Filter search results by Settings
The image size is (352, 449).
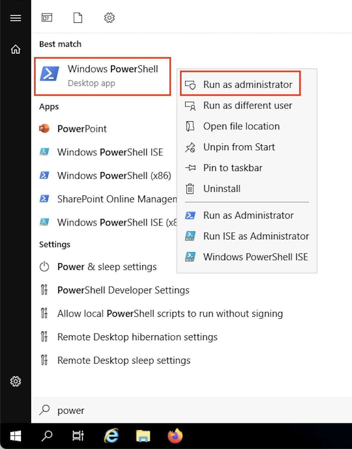[109, 18]
